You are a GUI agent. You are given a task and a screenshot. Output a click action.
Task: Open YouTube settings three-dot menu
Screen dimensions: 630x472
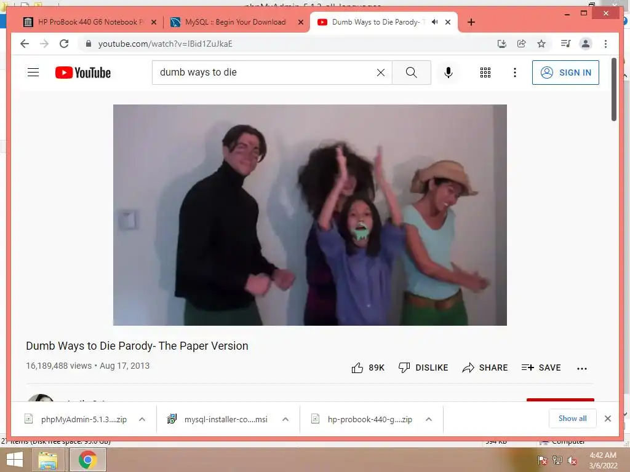[515, 73]
